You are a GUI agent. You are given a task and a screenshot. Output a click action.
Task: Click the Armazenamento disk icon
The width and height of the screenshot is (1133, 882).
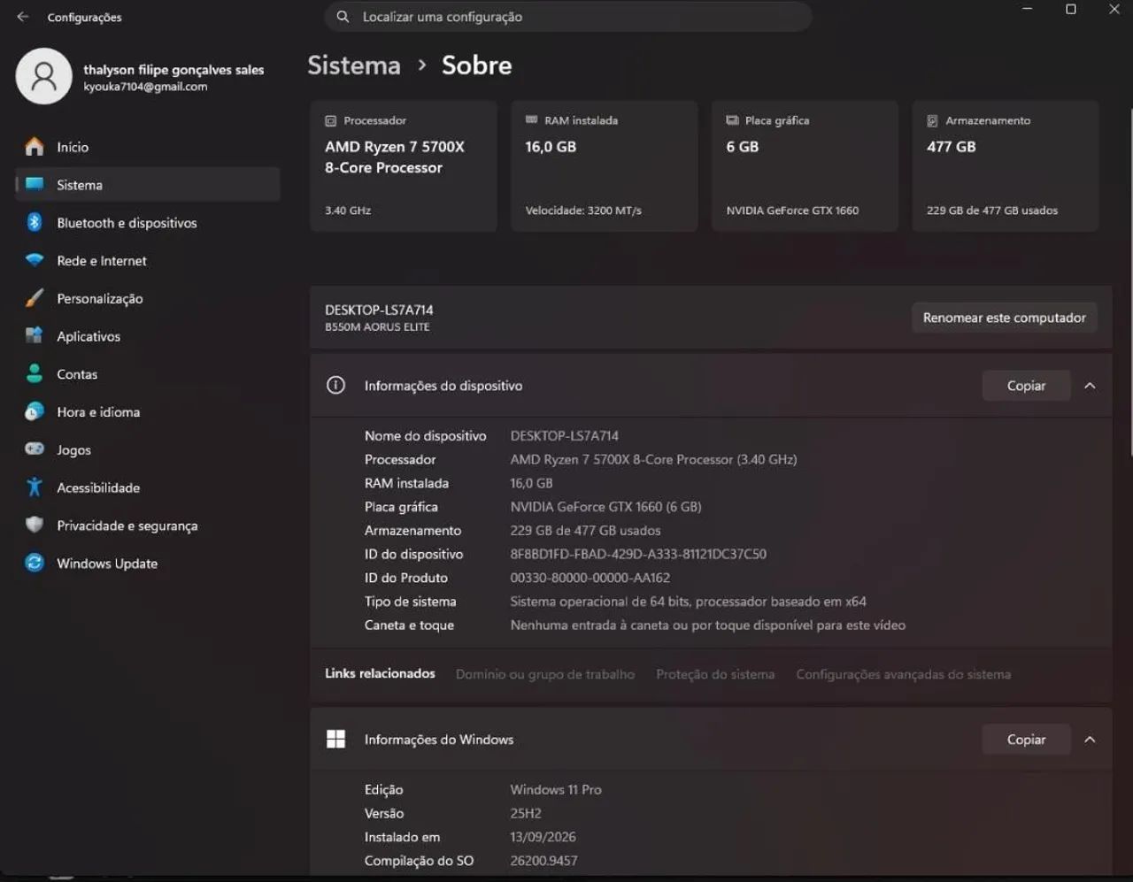click(932, 120)
